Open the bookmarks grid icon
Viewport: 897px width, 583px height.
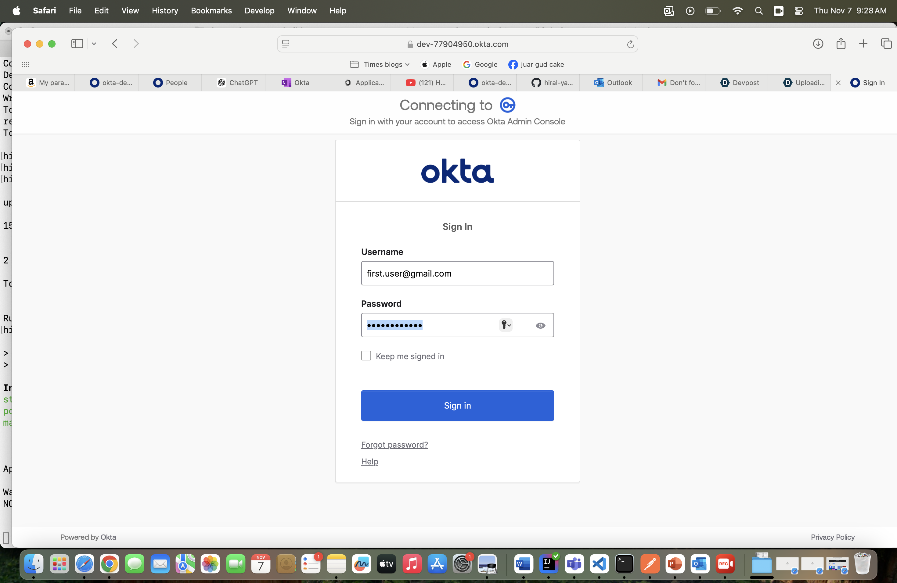pyautogui.click(x=25, y=64)
